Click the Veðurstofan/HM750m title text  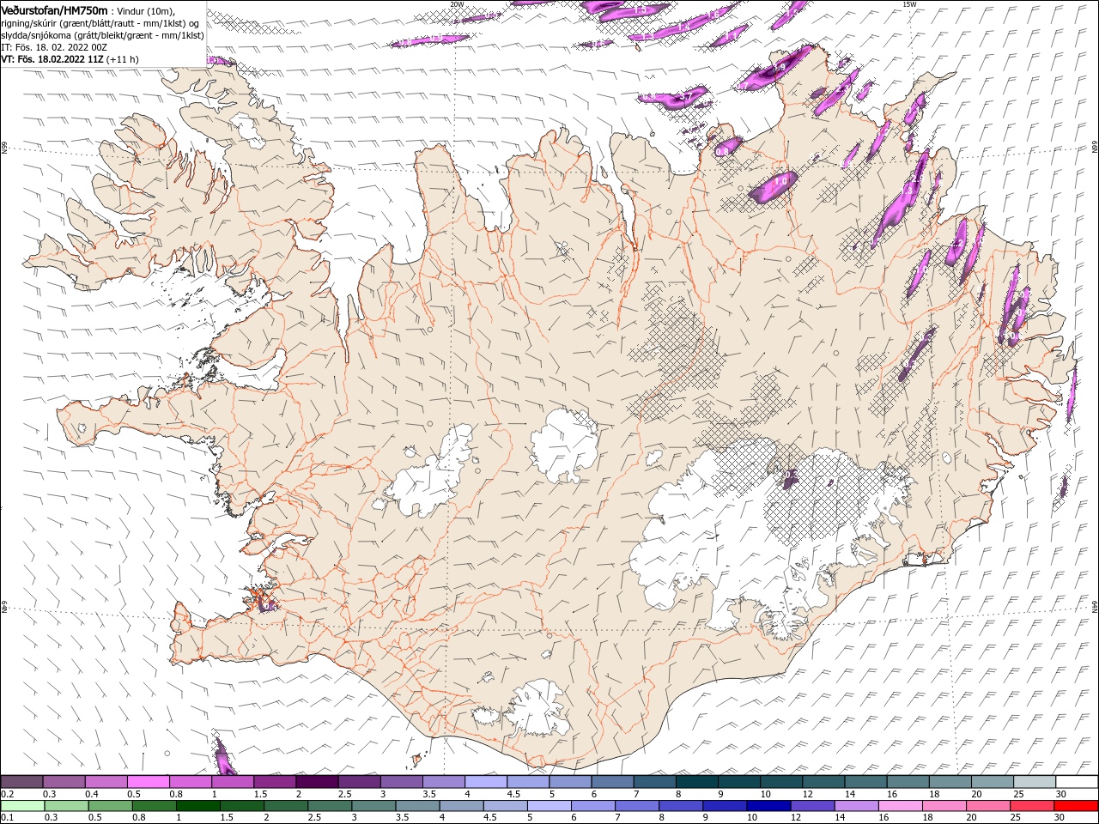[55, 9]
